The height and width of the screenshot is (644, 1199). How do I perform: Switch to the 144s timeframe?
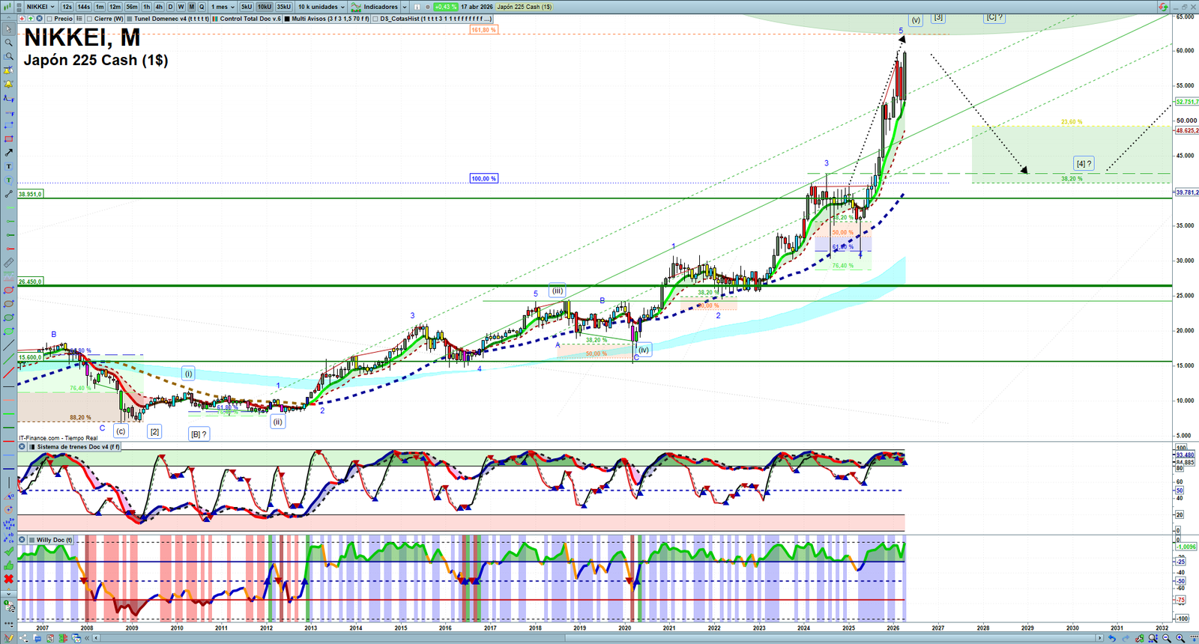[84, 7]
